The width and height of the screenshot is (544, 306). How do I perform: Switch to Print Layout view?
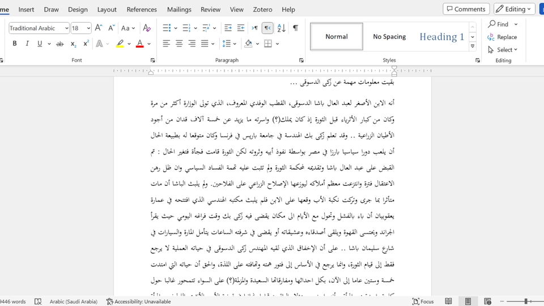[x=467, y=301]
